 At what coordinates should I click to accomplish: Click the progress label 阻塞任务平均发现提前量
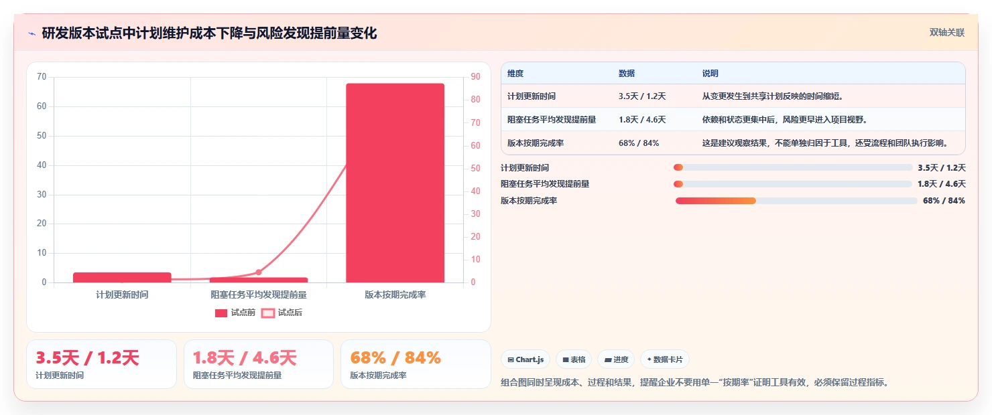(545, 184)
